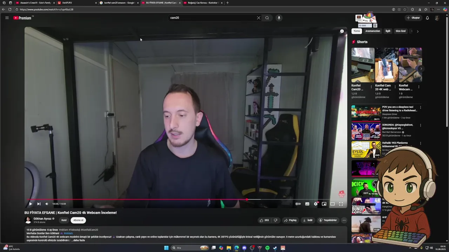Enter fullscreen video mode
Image resolution: width=449 pixels, height=252 pixels.
coord(341,204)
